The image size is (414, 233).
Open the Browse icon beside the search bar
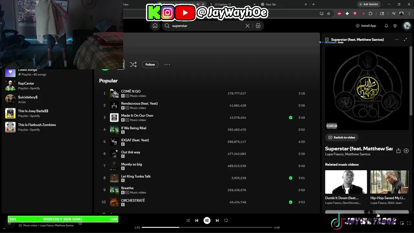[x=258, y=26]
